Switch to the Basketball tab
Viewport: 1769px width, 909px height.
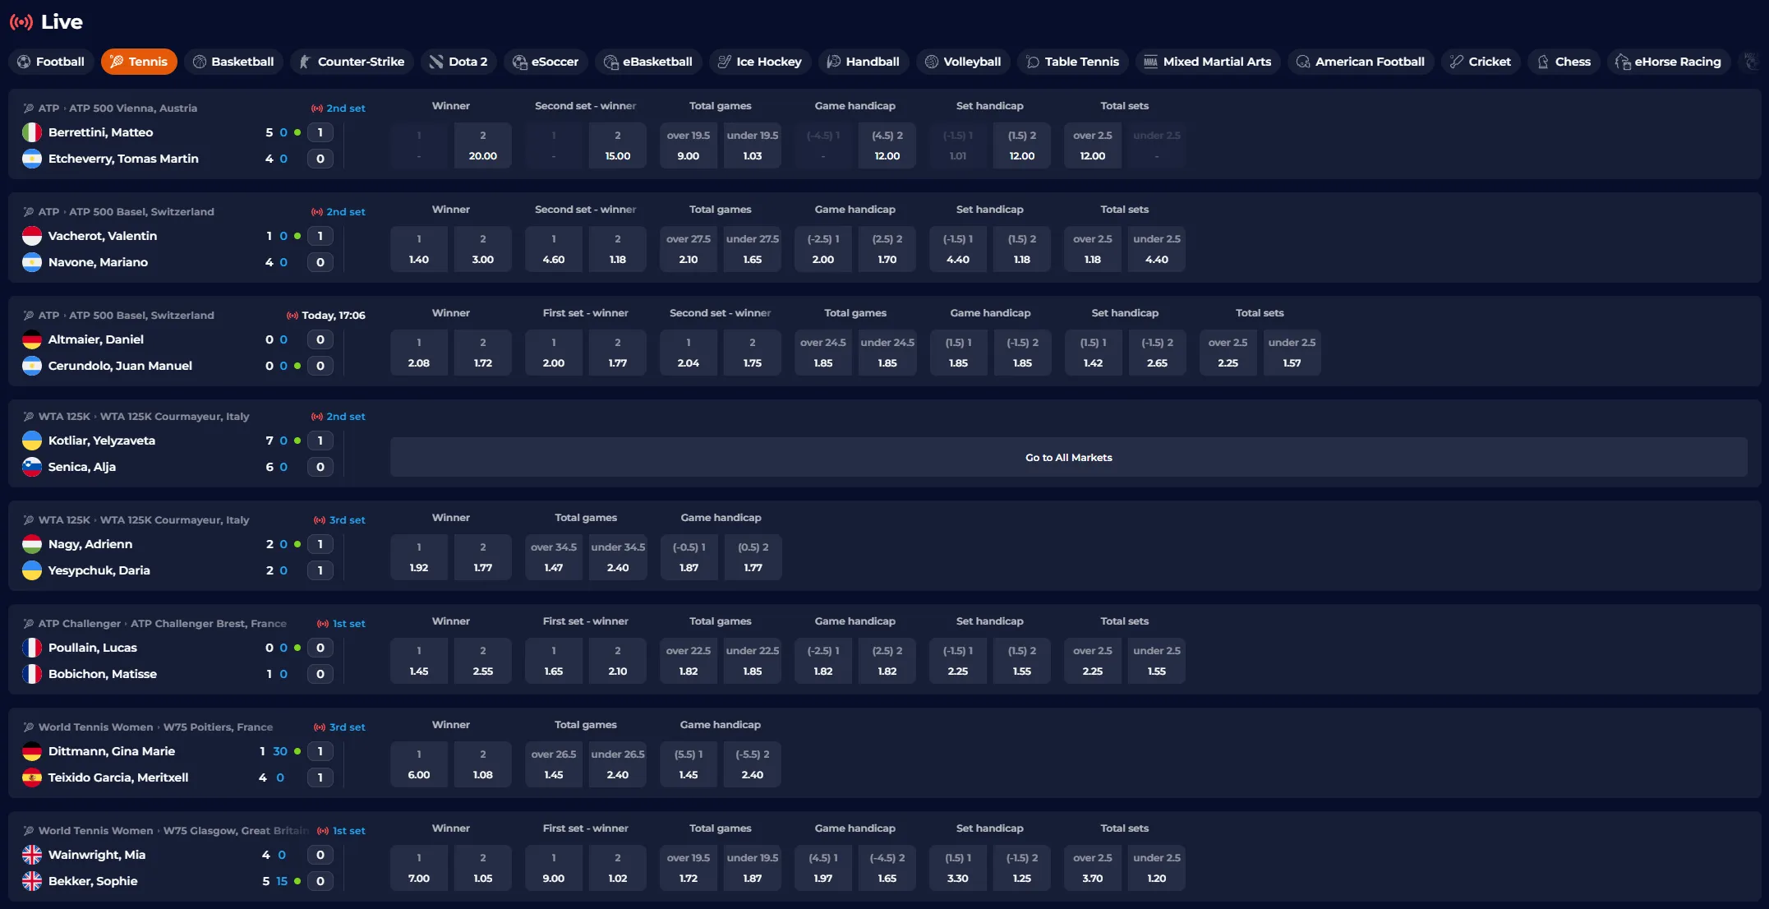pyautogui.click(x=233, y=62)
